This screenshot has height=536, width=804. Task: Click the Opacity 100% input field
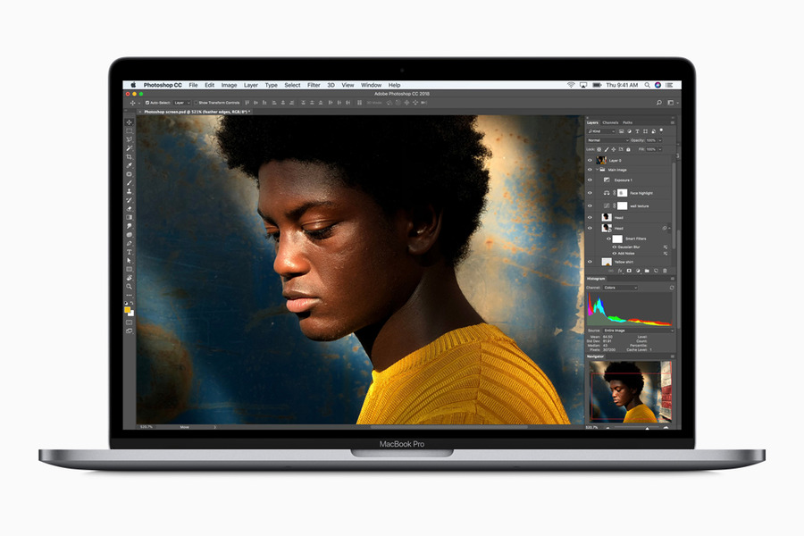pos(651,140)
